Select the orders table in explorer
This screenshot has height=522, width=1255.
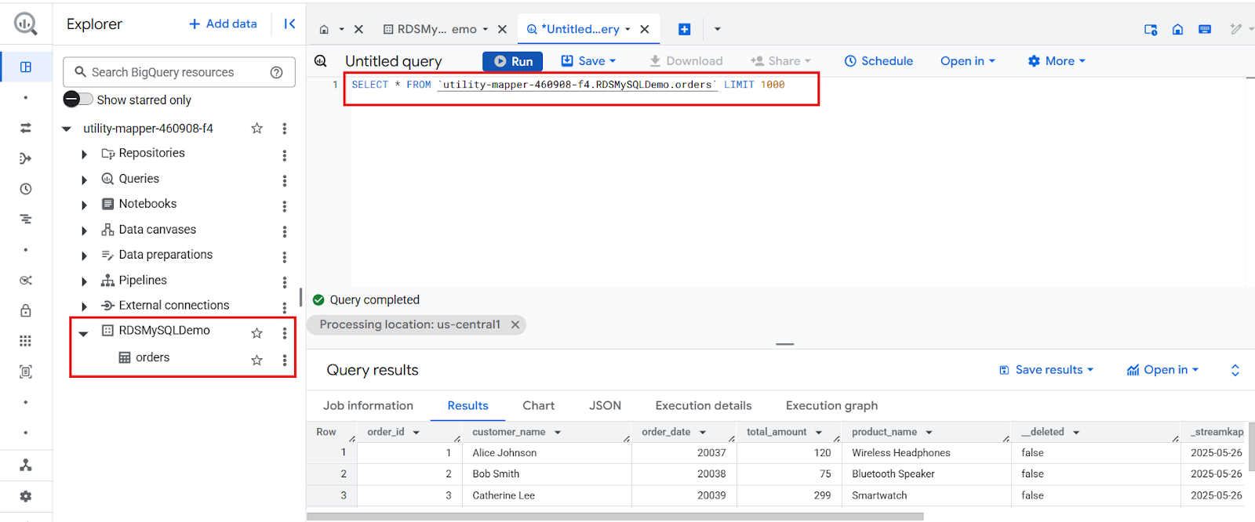point(152,357)
